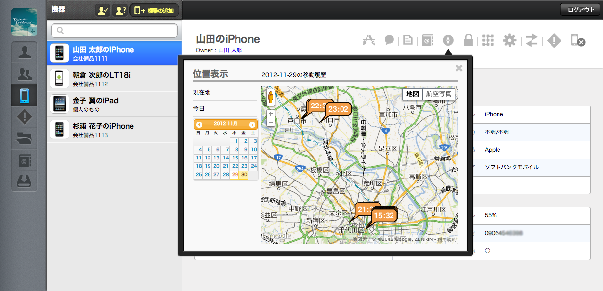Open the owner link 山田 太郎
Image resolution: width=603 pixels, height=291 pixels.
pyautogui.click(x=230, y=50)
